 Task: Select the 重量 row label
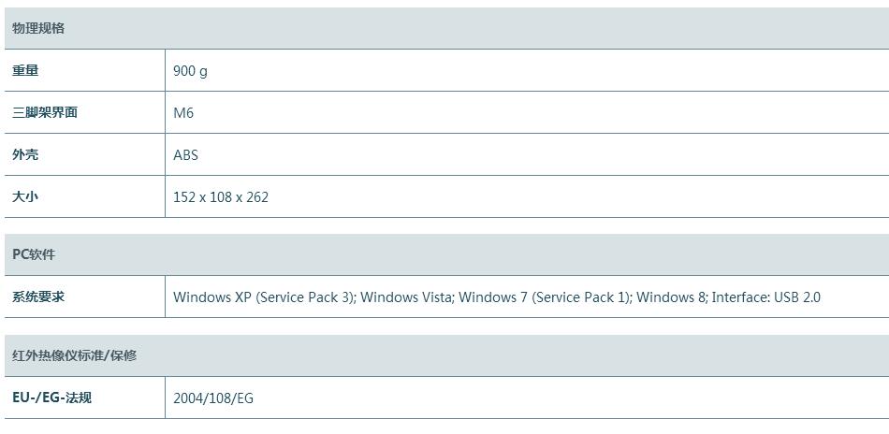pyautogui.click(x=25, y=70)
